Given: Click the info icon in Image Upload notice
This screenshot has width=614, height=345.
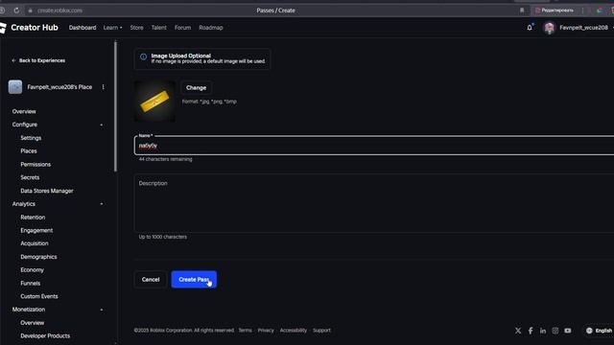Looking at the screenshot, I should click(143, 57).
